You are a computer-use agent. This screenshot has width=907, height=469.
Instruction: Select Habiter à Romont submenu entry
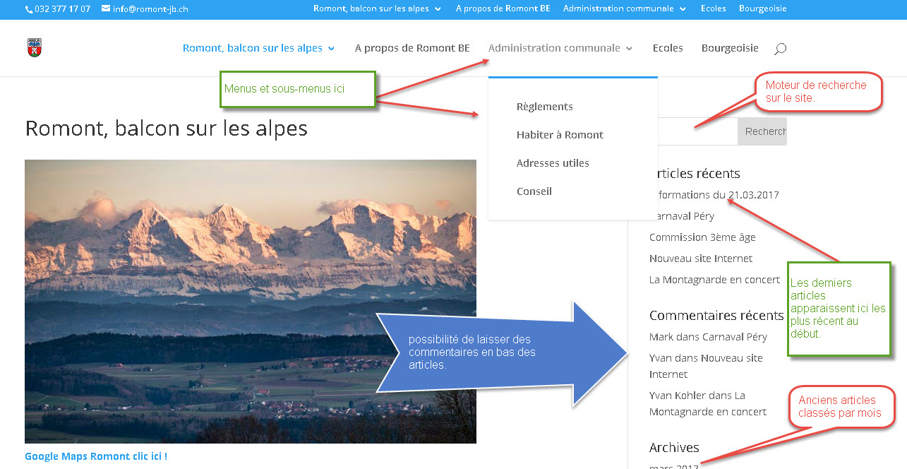point(560,135)
